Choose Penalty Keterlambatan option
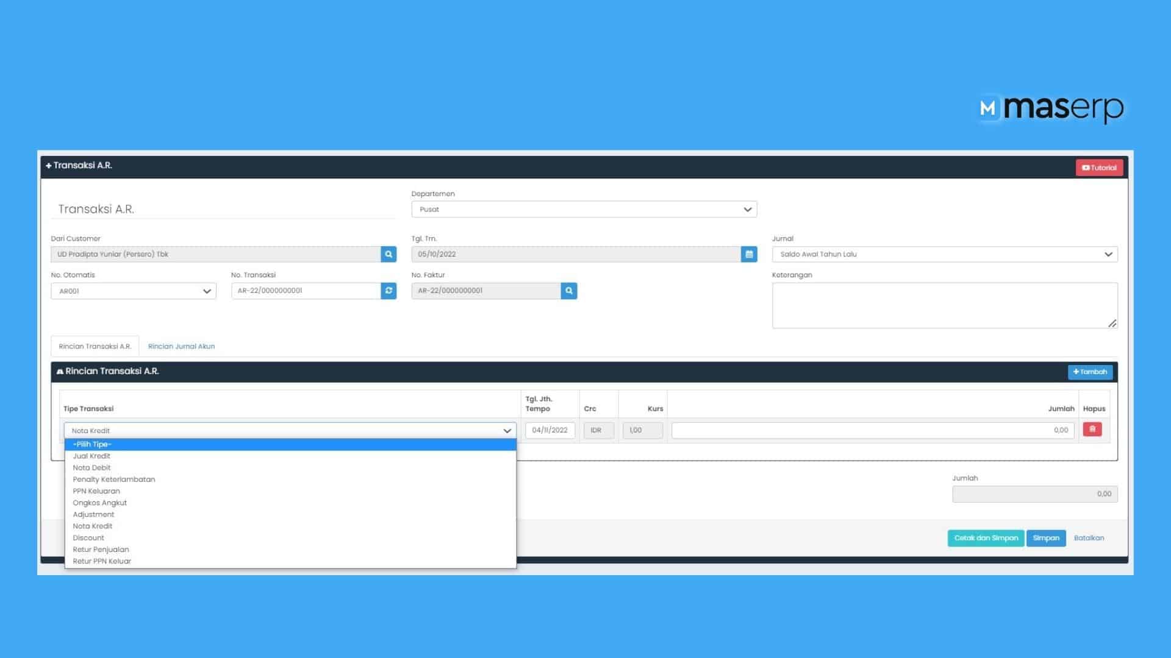 click(114, 479)
